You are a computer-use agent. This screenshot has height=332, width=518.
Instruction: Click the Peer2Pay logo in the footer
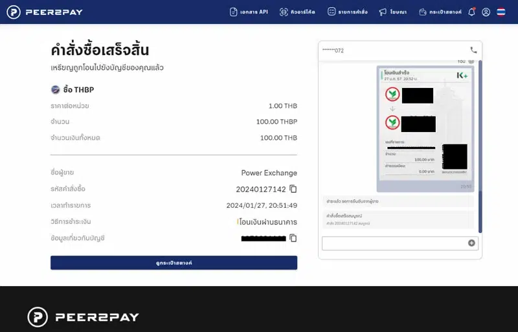83,317
